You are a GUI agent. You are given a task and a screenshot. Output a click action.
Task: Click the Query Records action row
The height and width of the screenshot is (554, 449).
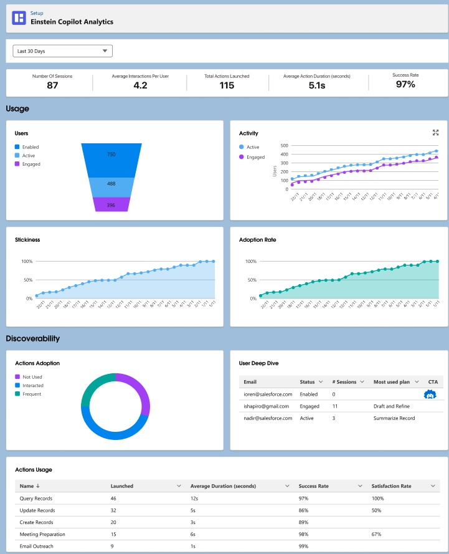pyautogui.click(x=227, y=498)
